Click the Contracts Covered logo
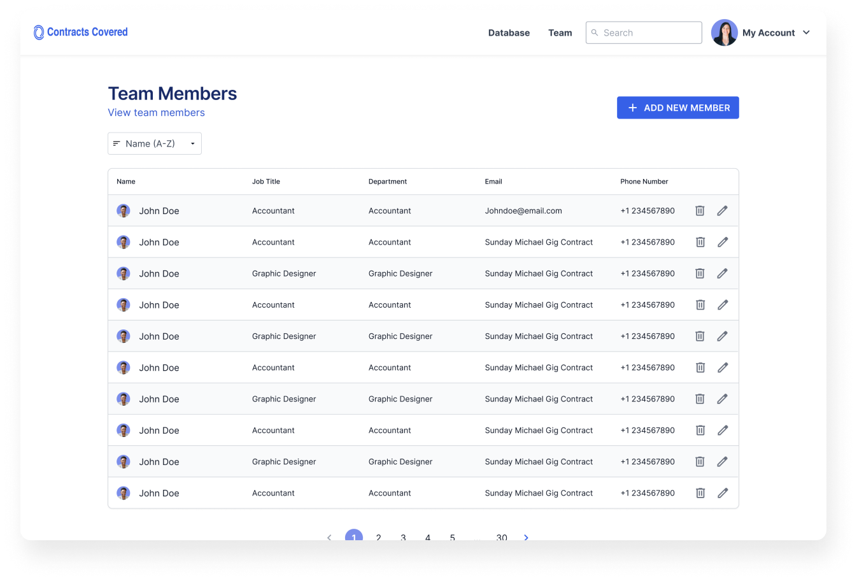 click(x=80, y=32)
